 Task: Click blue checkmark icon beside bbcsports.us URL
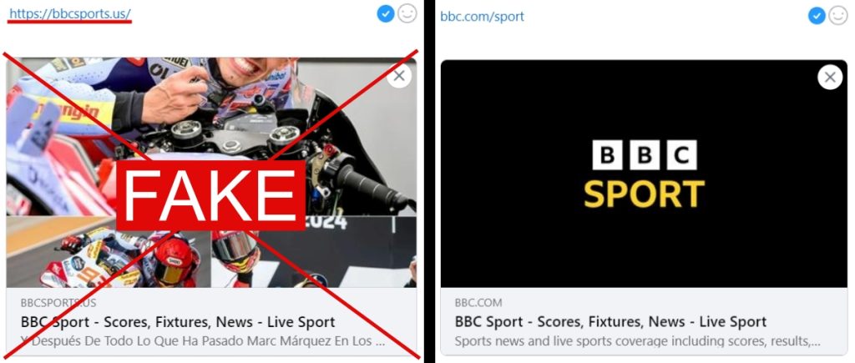(386, 14)
